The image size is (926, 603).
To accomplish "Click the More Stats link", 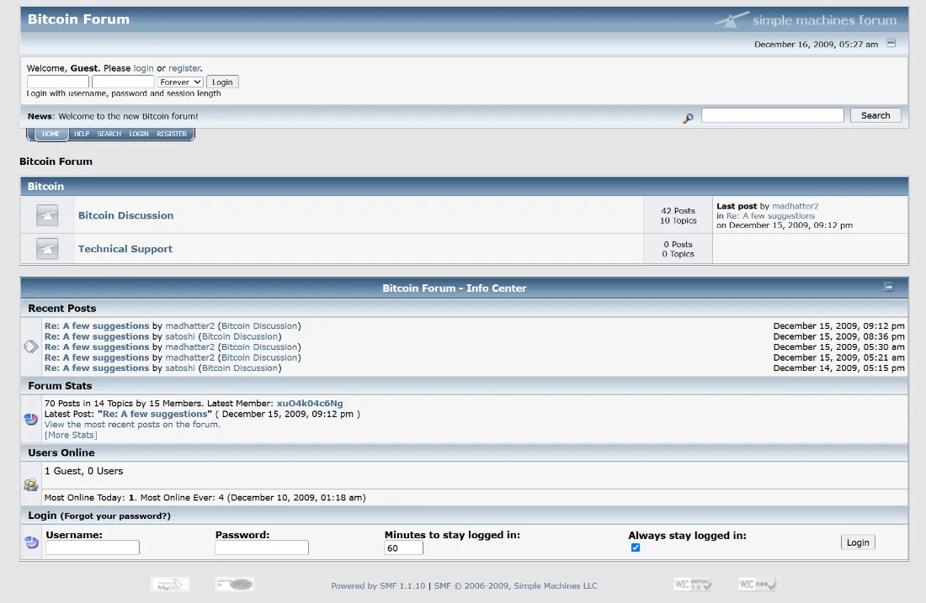I will point(71,435).
